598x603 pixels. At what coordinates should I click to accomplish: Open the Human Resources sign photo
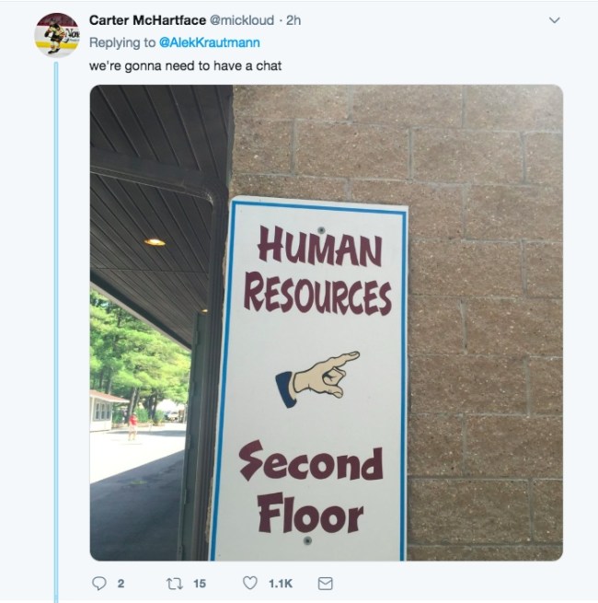coord(327,322)
